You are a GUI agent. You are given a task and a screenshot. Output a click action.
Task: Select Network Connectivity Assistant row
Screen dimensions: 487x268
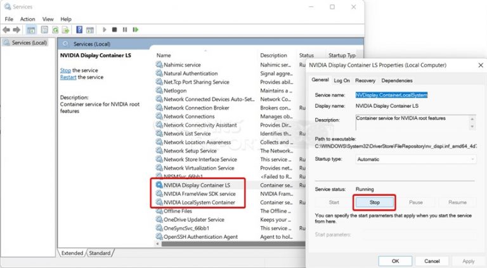coord(200,125)
